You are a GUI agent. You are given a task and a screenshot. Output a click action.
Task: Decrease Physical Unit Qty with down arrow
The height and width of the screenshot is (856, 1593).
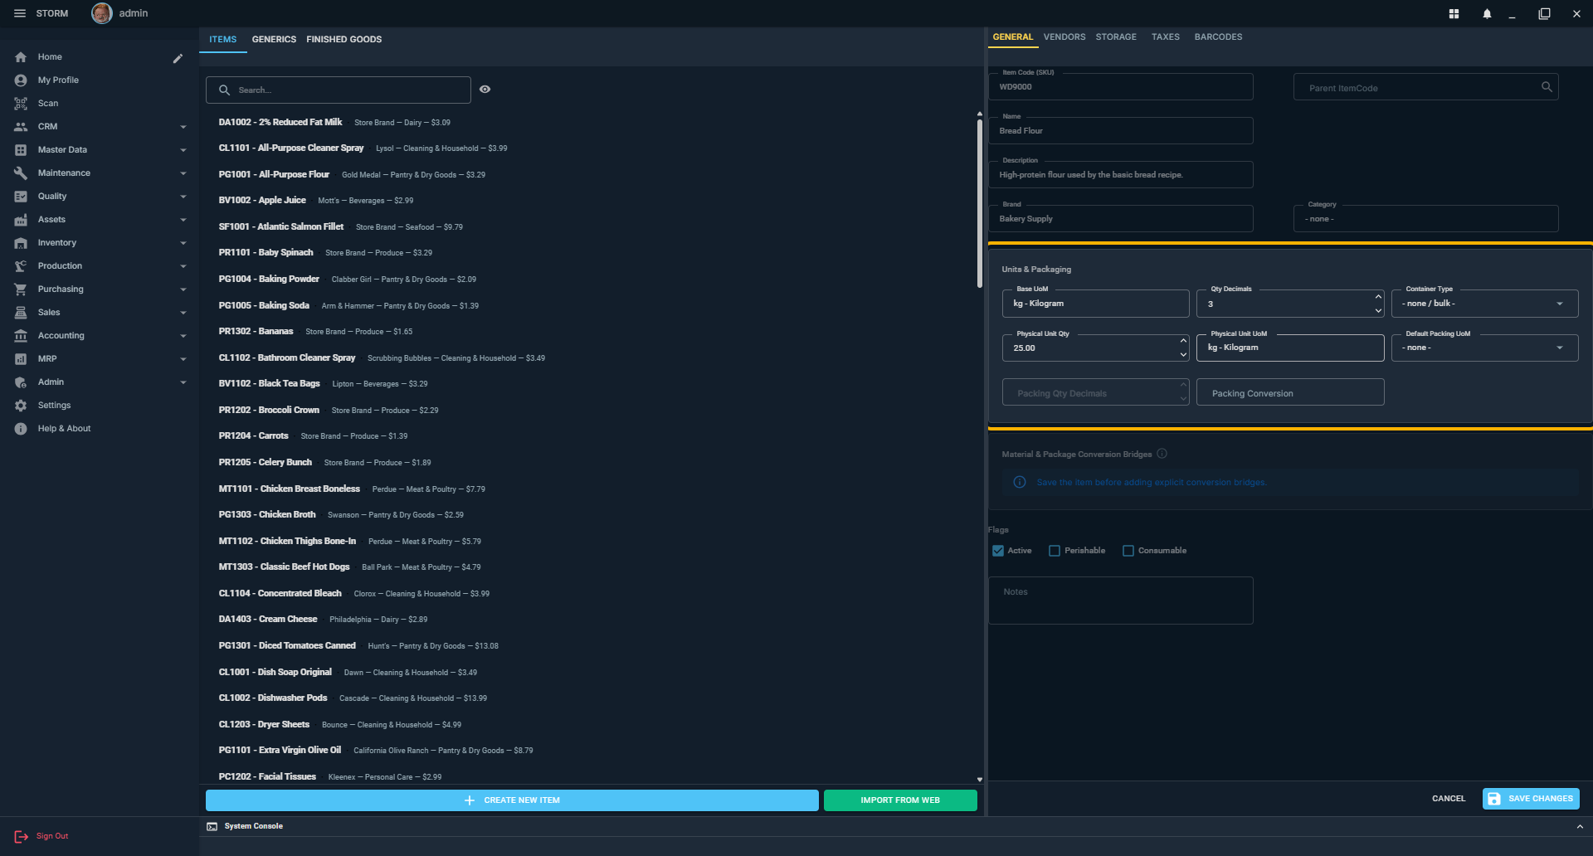pos(1183,355)
